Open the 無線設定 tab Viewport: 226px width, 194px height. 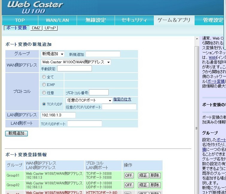[x=96, y=20]
